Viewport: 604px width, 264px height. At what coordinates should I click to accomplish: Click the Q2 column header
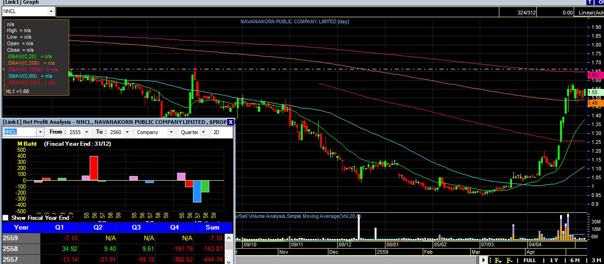click(98, 228)
